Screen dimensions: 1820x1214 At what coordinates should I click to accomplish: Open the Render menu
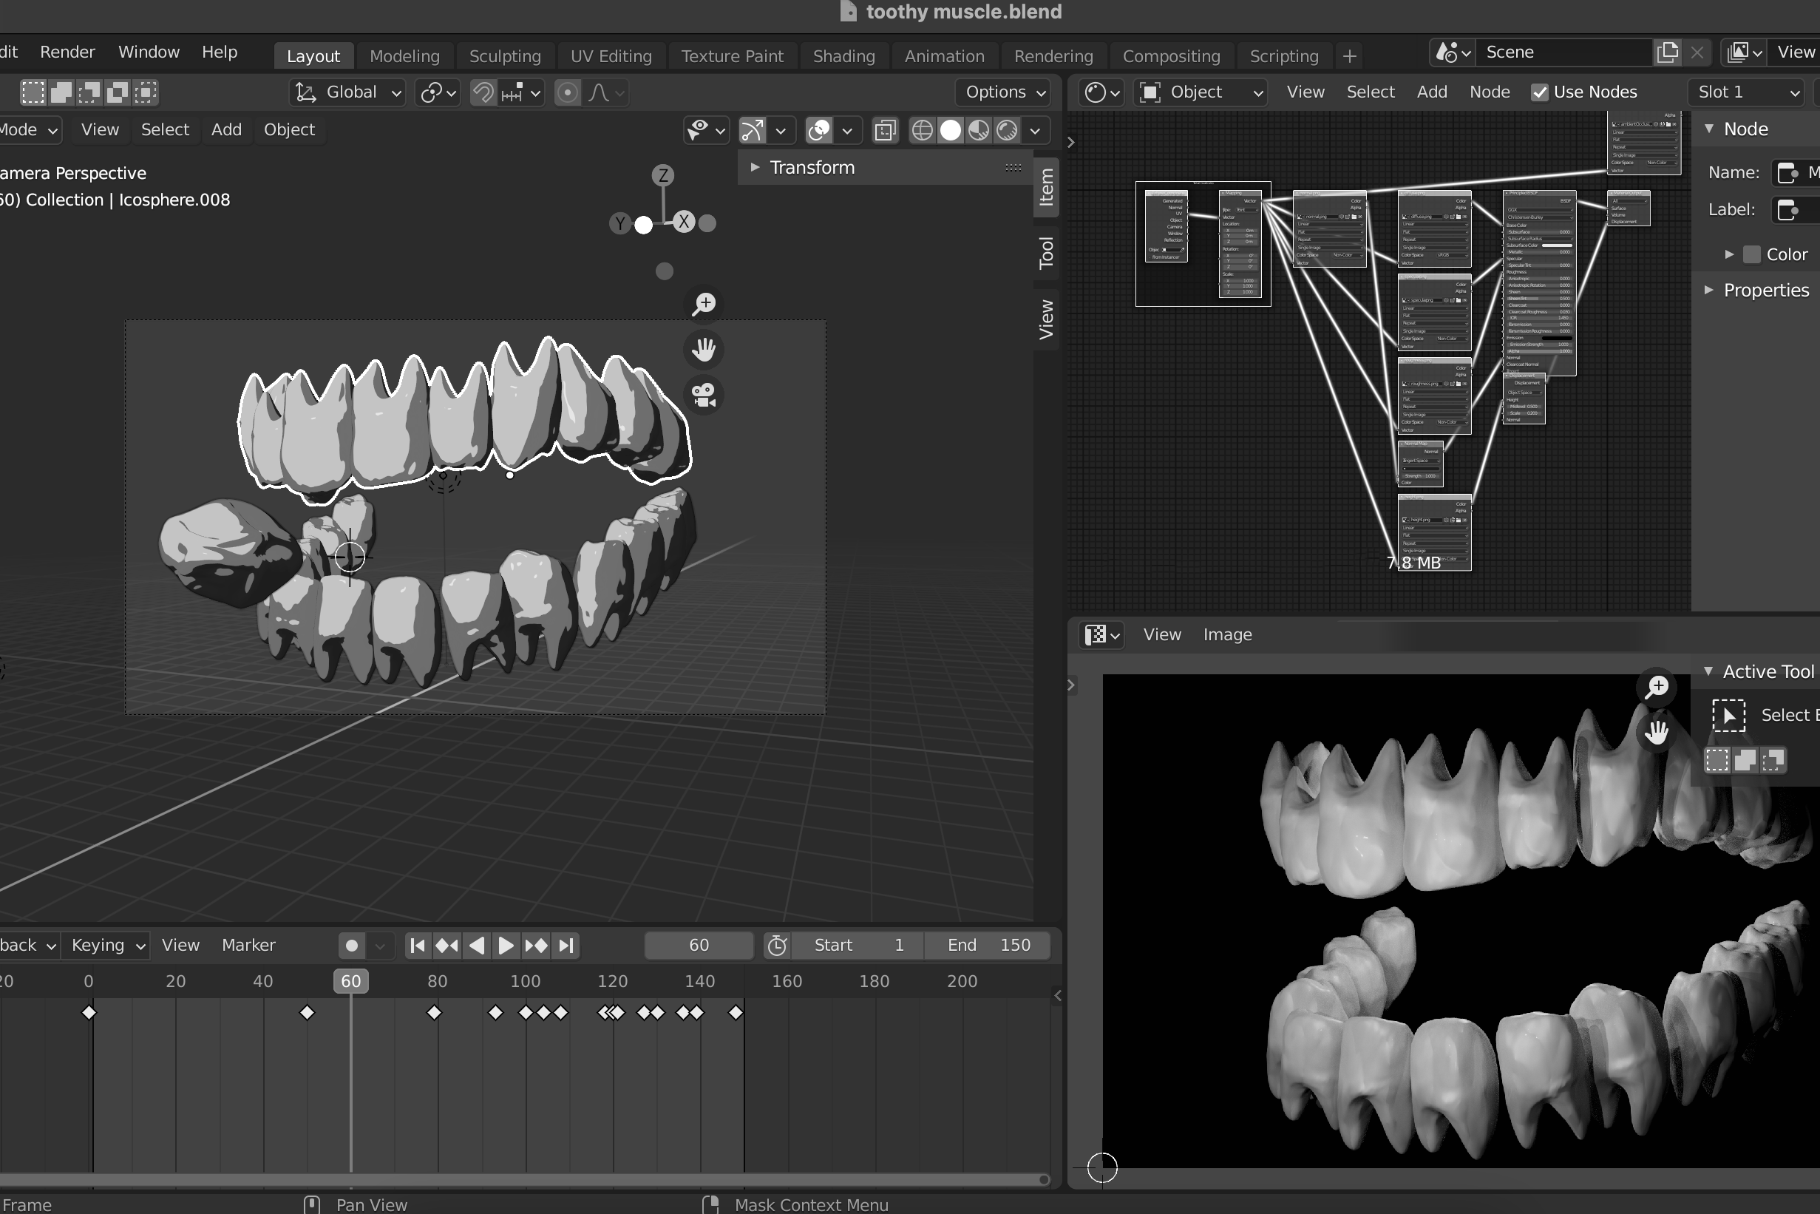click(67, 52)
